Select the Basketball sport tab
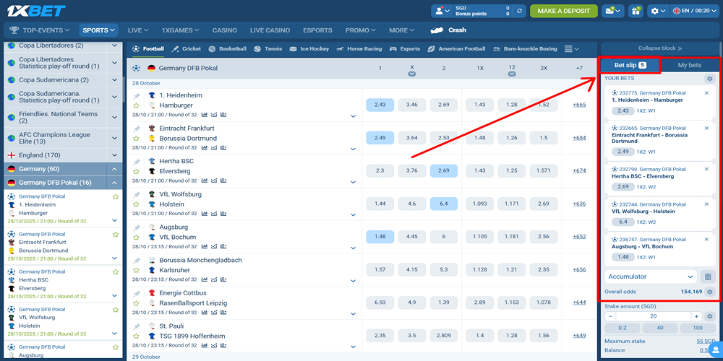723x361 pixels. [x=228, y=49]
